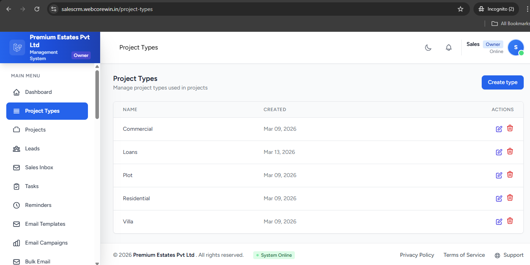The width and height of the screenshot is (530, 265).
Task: Switch to the Dashboard menu item
Action: [38, 92]
